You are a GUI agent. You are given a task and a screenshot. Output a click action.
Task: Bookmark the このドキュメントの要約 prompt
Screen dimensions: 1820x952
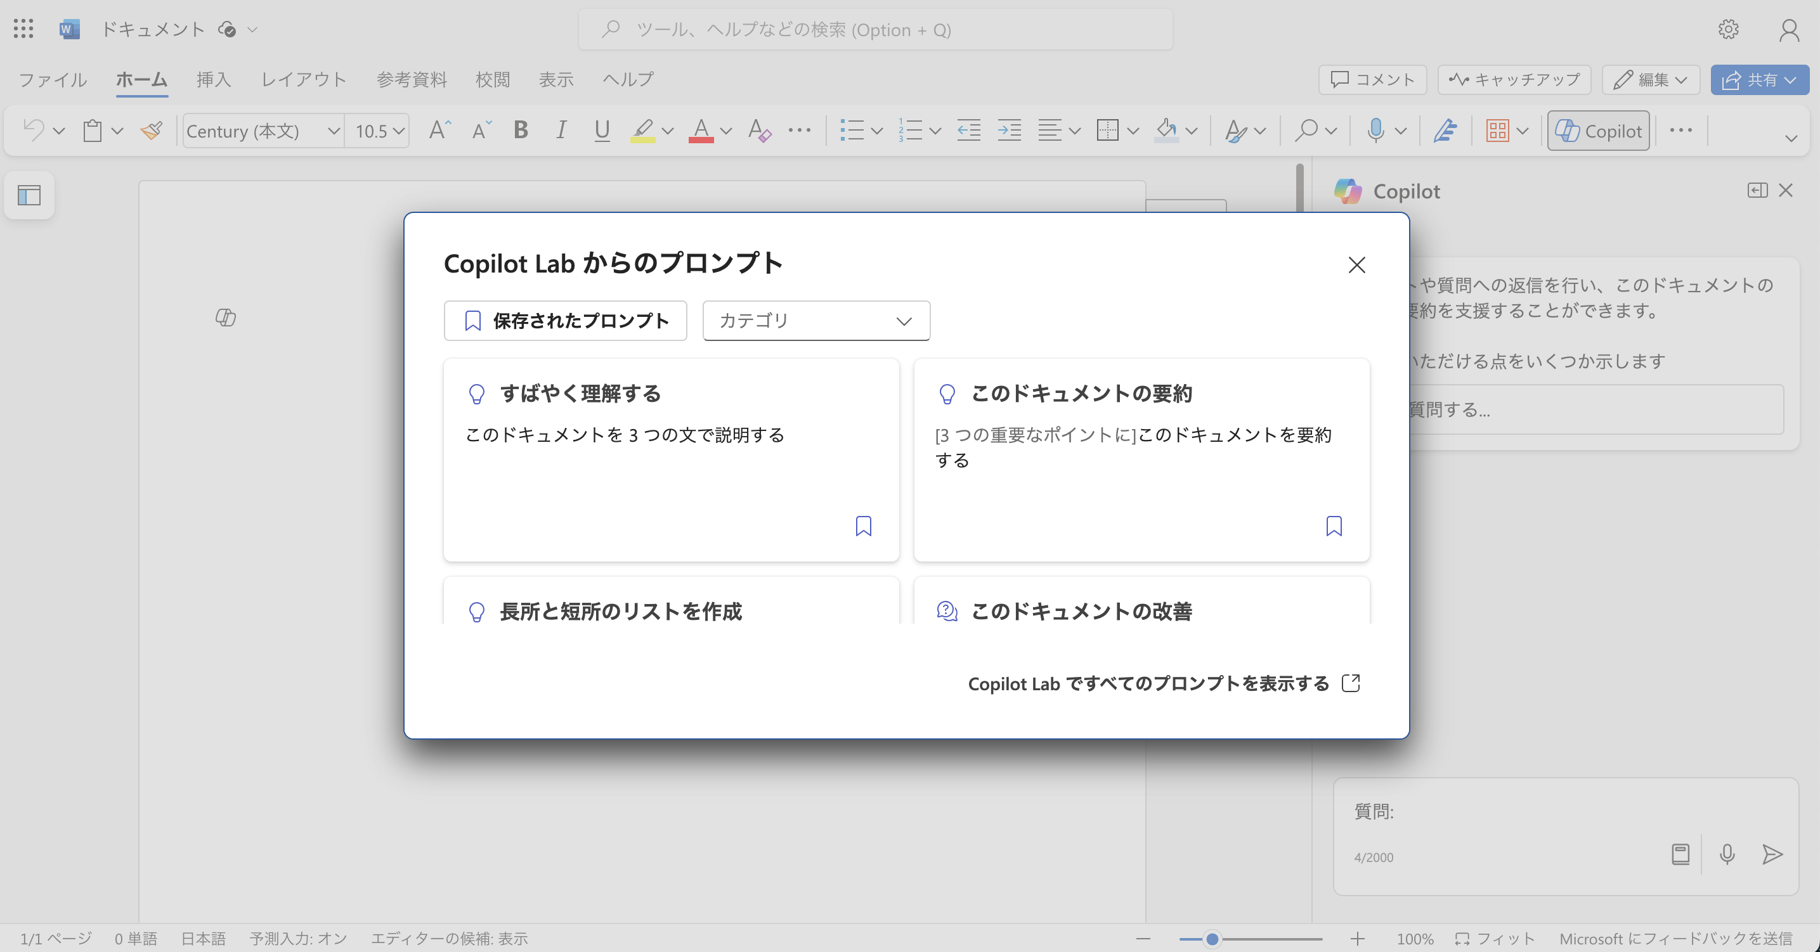point(1334,526)
